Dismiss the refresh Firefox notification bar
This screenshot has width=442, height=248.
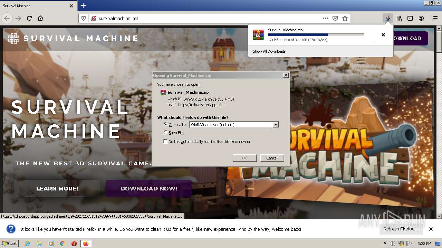click(x=431, y=229)
